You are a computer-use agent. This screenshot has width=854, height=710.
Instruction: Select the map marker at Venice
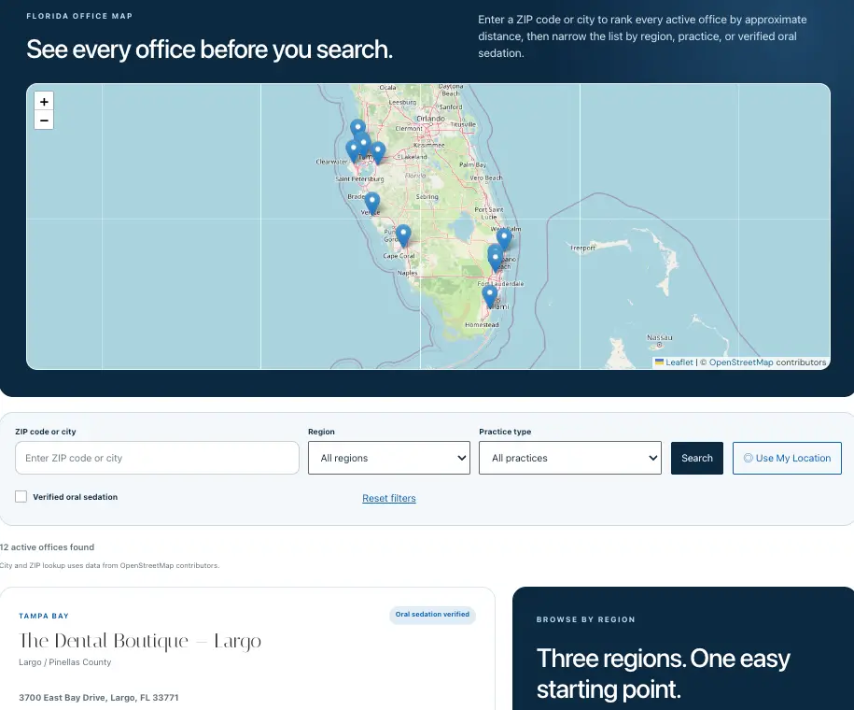[x=372, y=203]
